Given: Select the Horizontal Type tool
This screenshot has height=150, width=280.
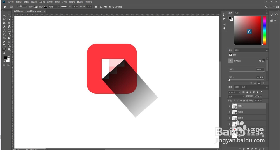Looking at the screenshot, I should coord(4,46).
